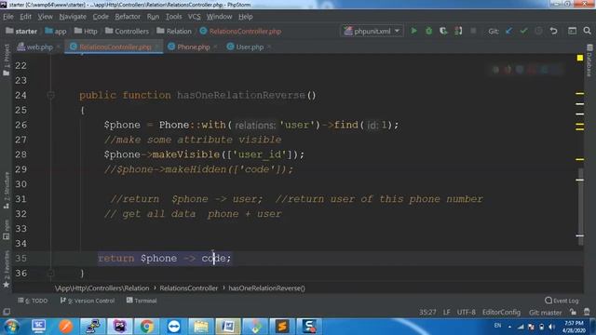The height and width of the screenshot is (335, 596).
Task: Open the Help menu
Action: coord(245,17)
